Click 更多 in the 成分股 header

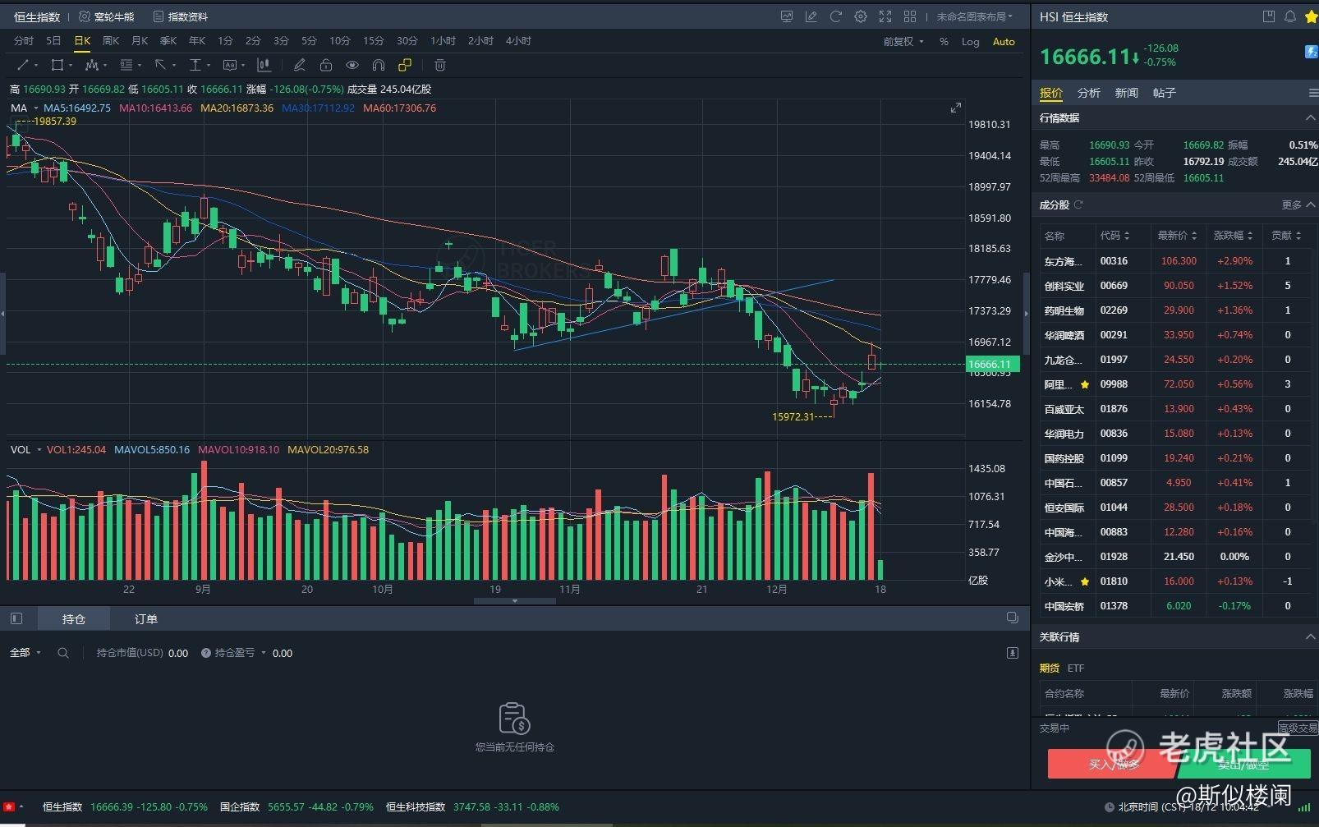click(x=1292, y=204)
